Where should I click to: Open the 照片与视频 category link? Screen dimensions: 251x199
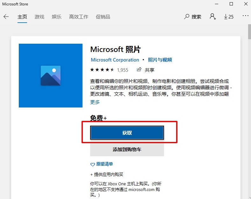(160, 60)
